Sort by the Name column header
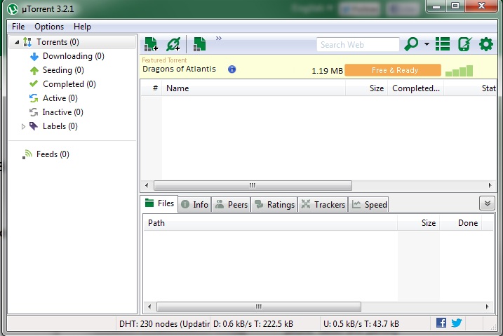The image size is (503, 336). coord(253,88)
